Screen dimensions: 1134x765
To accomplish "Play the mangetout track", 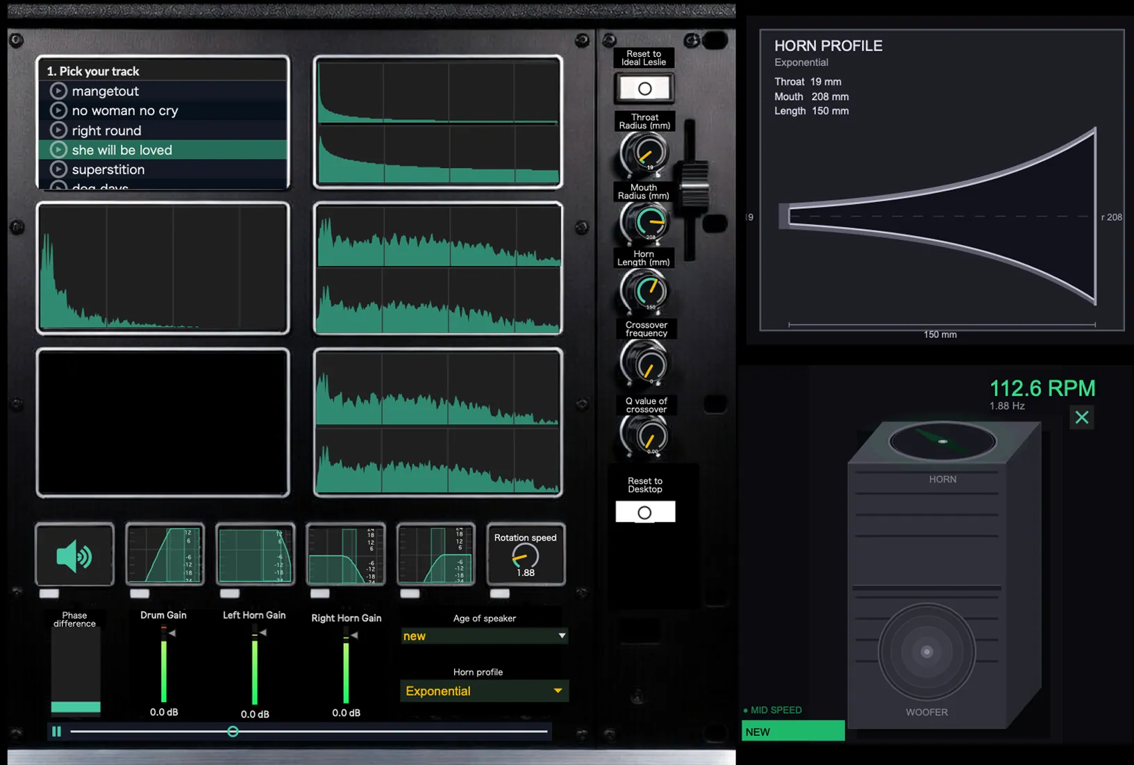I will [x=58, y=91].
